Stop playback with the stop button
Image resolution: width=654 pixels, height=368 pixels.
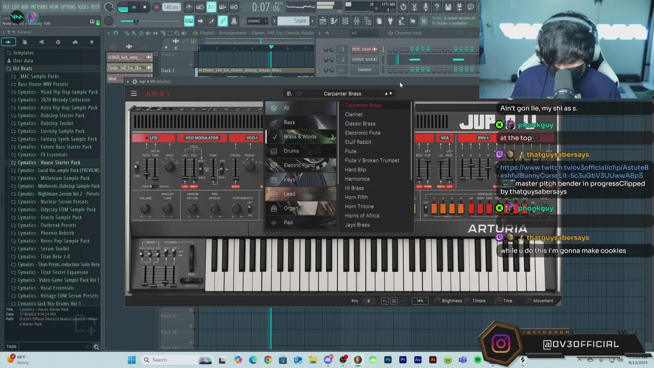pyautogui.click(x=145, y=7)
